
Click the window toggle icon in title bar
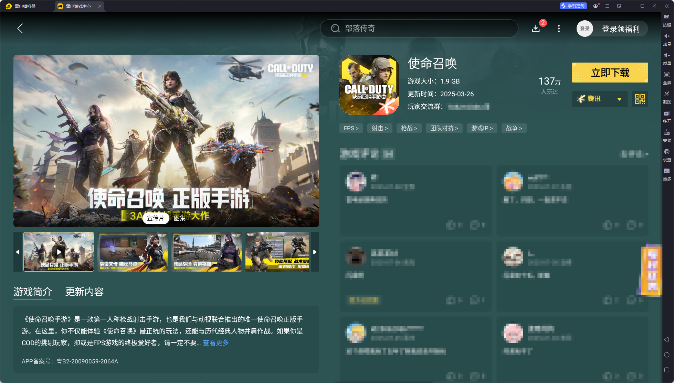(x=619, y=6)
